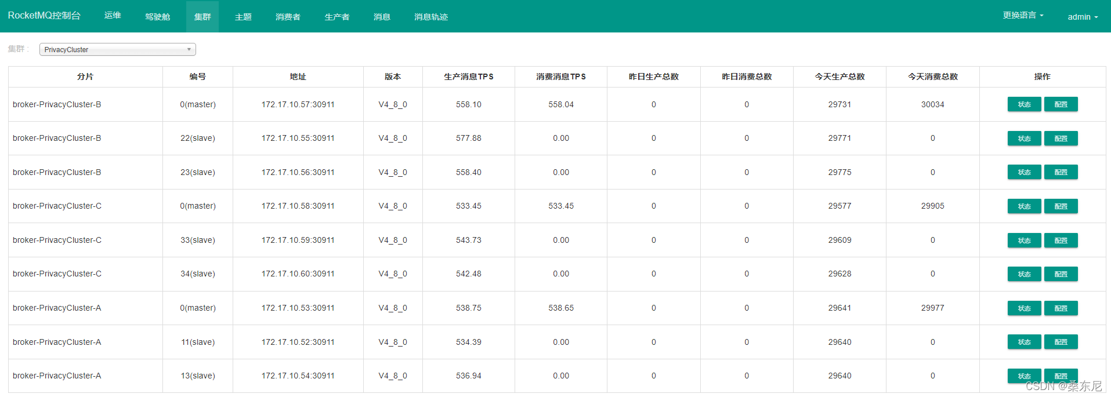The image size is (1111, 397).
Task: Click the 22(slave) broker ID cell
Action: (198, 138)
